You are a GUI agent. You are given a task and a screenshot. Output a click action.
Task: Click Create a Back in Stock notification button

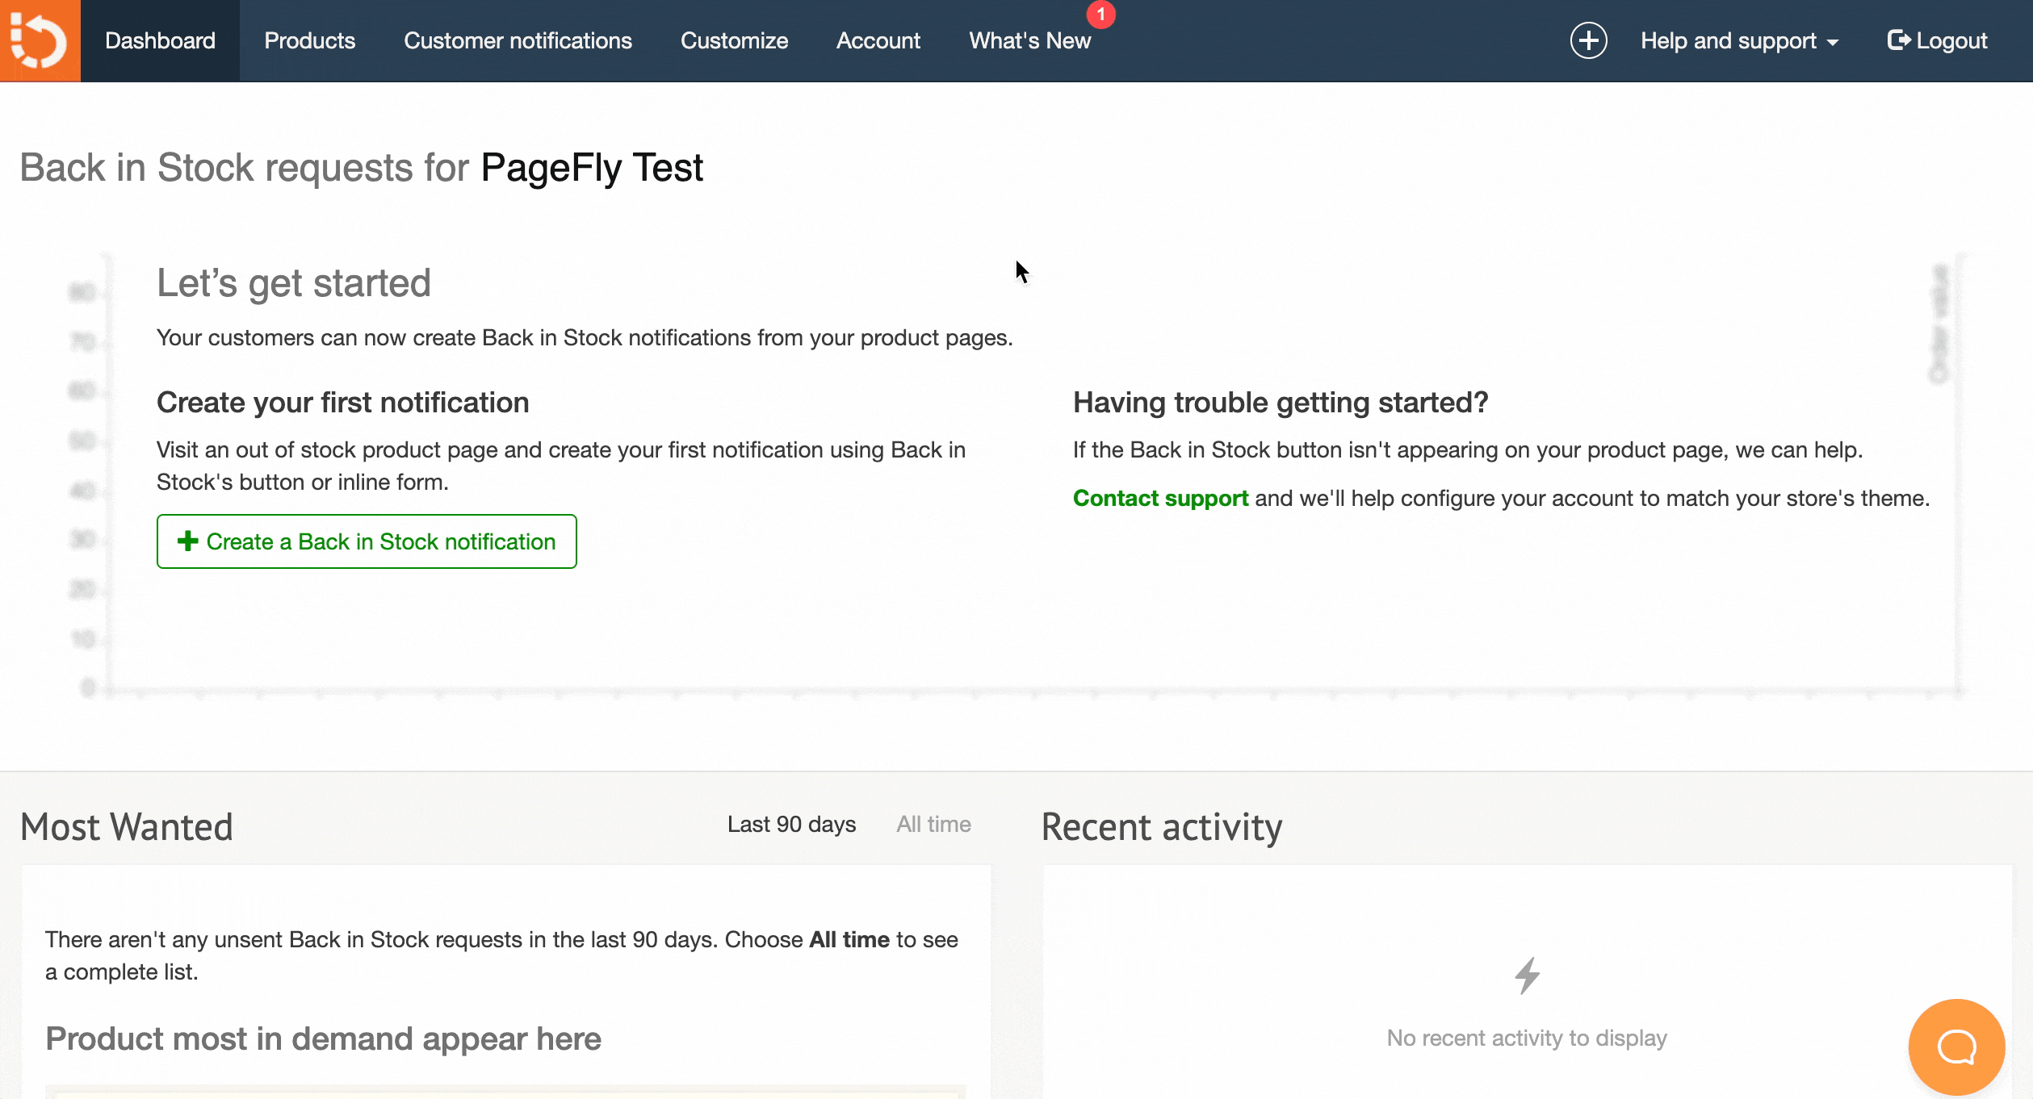pos(366,541)
